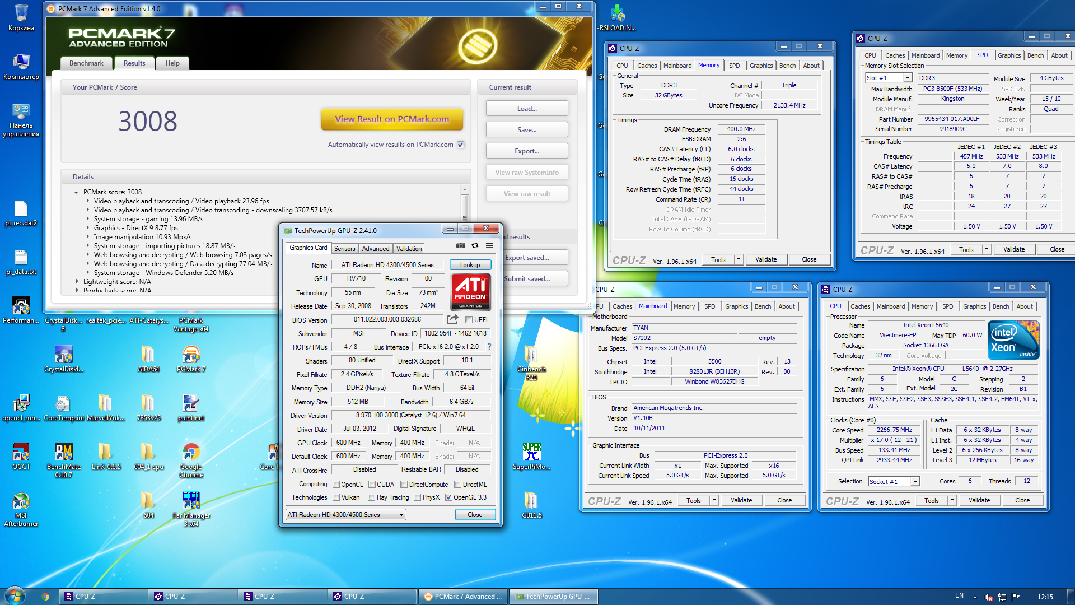The height and width of the screenshot is (605, 1075).
Task: Expand the Lightweight score tree node
Action: click(77, 282)
